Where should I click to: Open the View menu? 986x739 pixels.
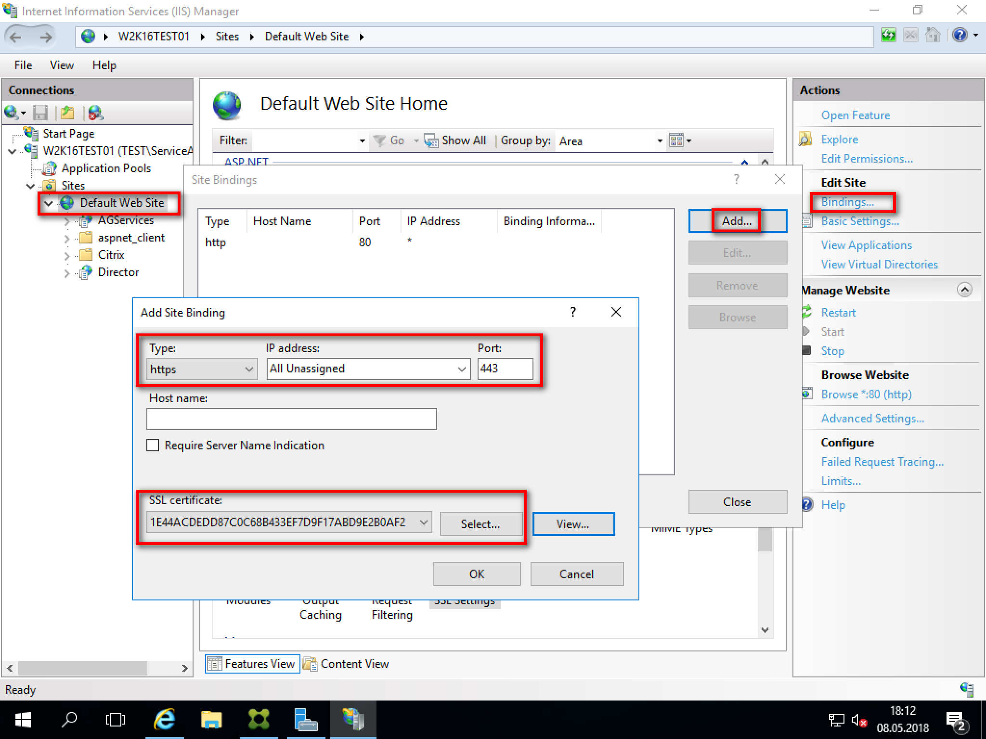click(x=62, y=65)
